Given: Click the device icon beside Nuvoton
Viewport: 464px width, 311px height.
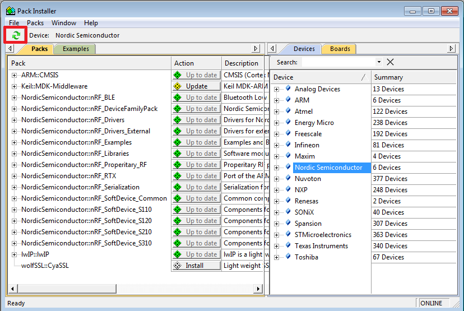Looking at the screenshot, I should [288, 178].
